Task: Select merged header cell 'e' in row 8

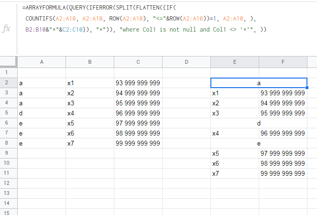Action: click(x=259, y=143)
